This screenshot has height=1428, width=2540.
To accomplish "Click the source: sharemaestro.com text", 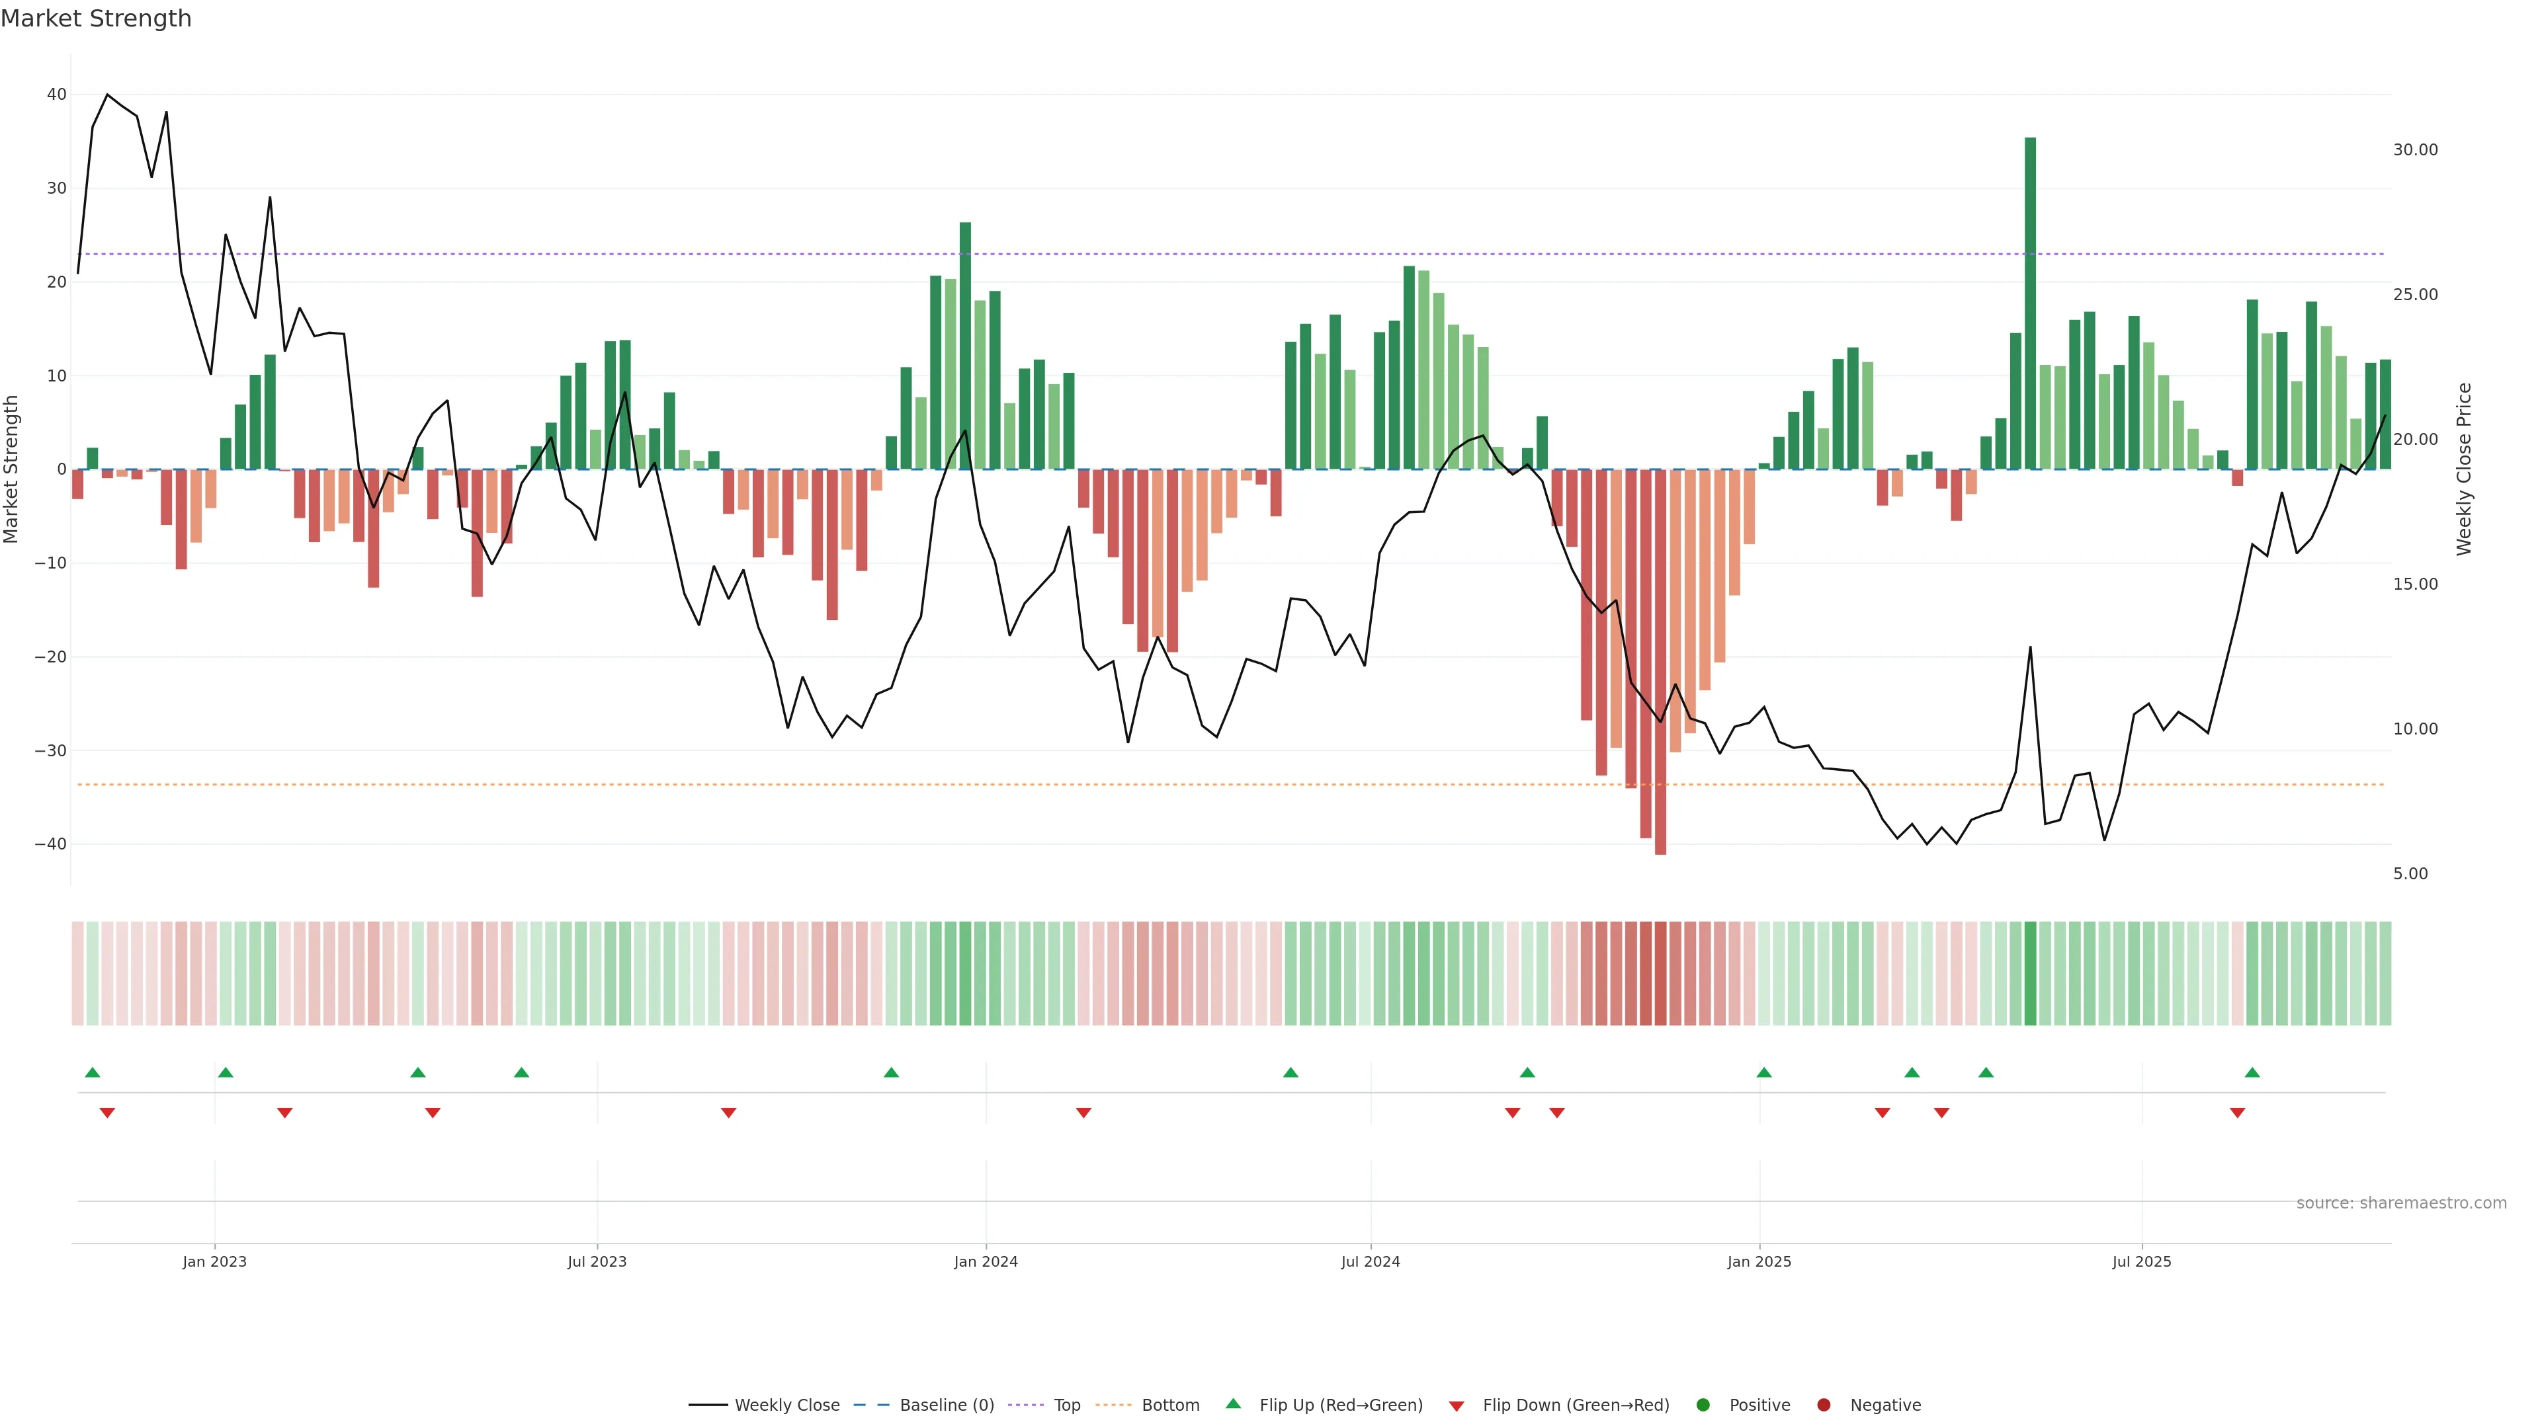I will (x=2401, y=1203).
